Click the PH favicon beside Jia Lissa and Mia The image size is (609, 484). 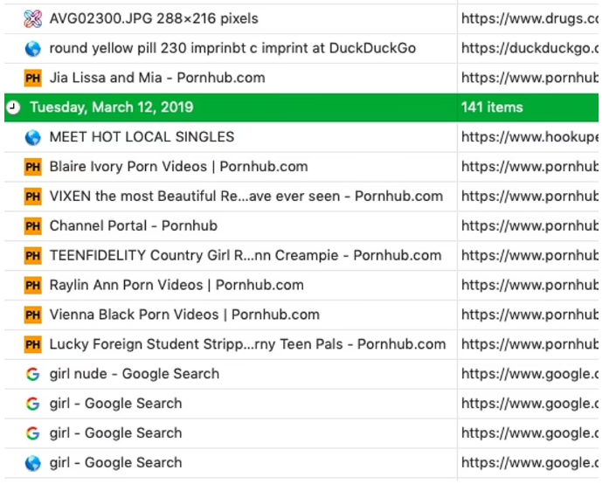[32, 78]
